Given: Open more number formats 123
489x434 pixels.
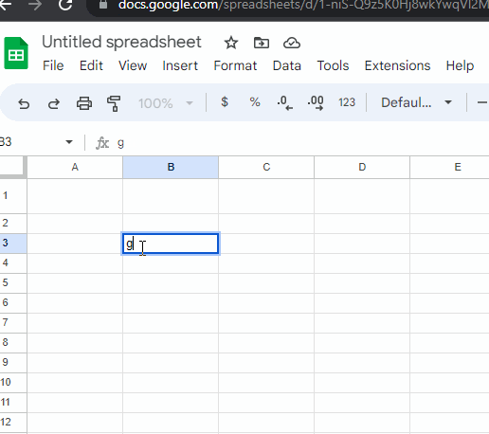Looking at the screenshot, I should [347, 102].
